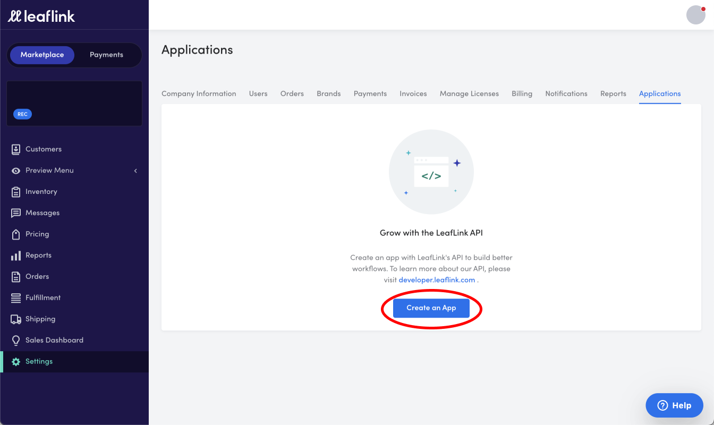Screen dimensions: 714x425
Task: Click the Preview Menu label
Action: tap(49, 171)
